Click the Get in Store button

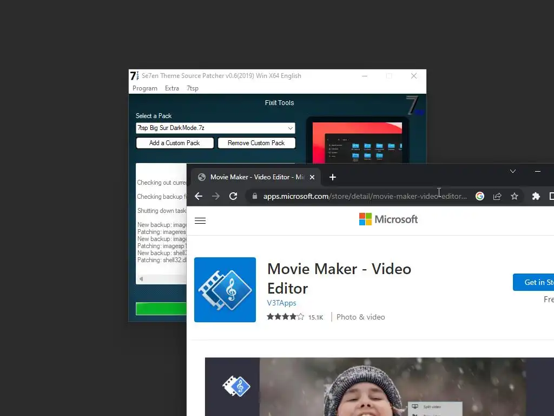pyautogui.click(x=533, y=282)
